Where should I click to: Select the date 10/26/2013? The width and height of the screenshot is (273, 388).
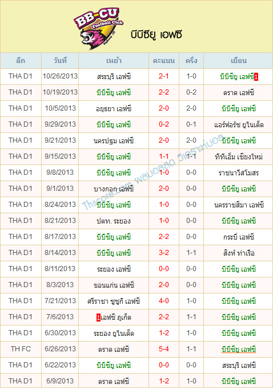tap(60, 76)
